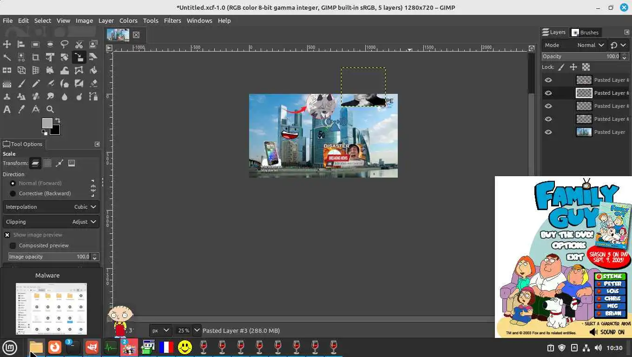Select the Fuzzy Select magic wand tool
Image resolution: width=632 pixels, height=357 pixels.
(x=7, y=57)
